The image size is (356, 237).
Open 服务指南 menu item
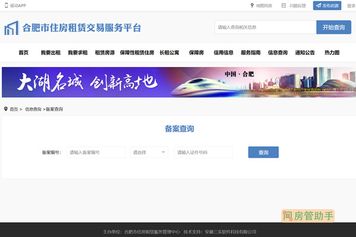(x=250, y=53)
